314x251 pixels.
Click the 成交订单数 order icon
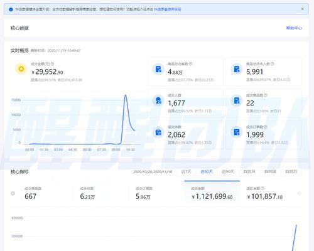[x=237, y=132]
